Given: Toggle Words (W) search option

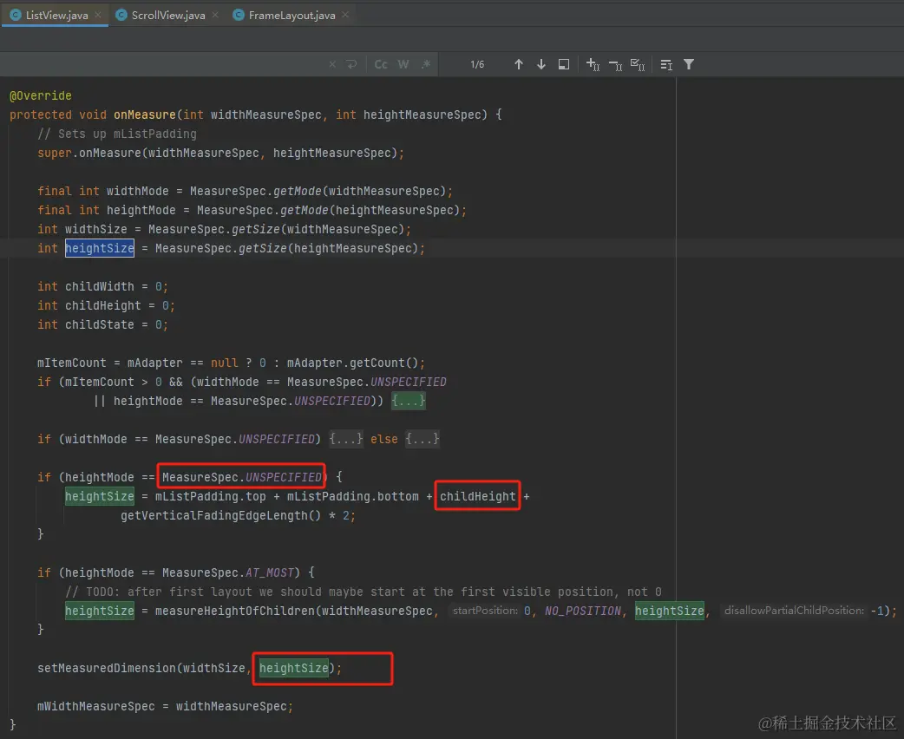Looking at the screenshot, I should [403, 64].
